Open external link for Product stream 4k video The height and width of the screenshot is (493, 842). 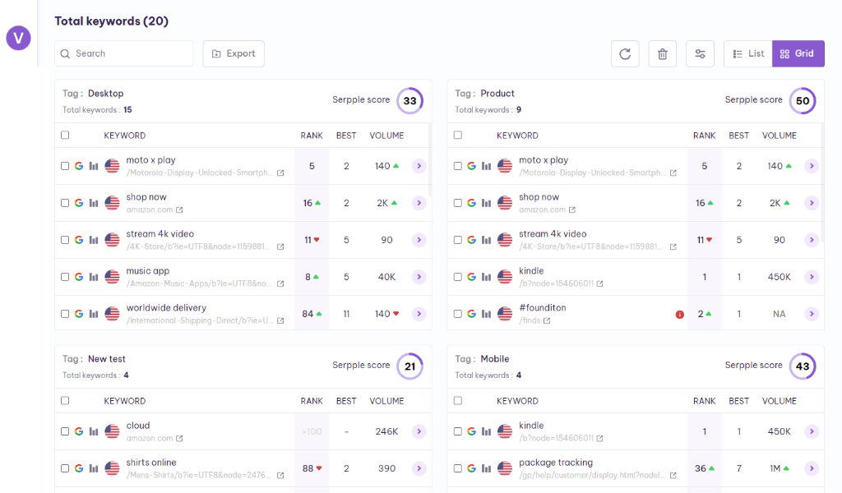(673, 246)
